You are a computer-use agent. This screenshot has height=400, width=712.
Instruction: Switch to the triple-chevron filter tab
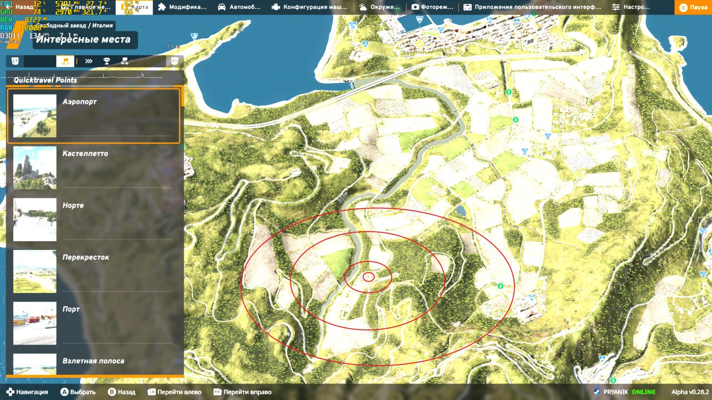(x=88, y=61)
